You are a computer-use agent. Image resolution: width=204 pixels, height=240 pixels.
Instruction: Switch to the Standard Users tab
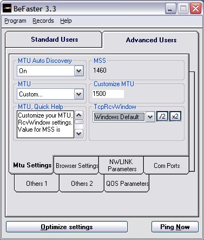pyautogui.click(x=54, y=40)
